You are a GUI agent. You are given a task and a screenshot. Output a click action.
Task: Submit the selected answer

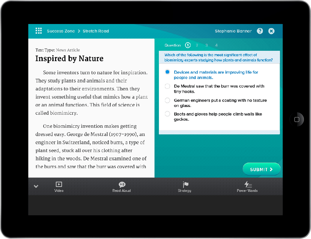point(261,169)
